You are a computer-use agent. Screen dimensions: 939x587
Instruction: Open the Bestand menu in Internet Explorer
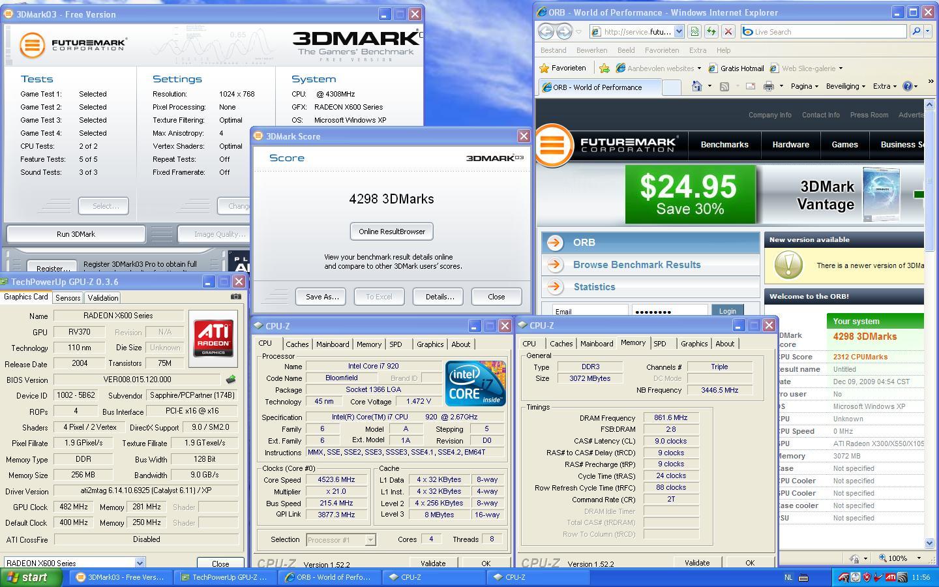pyautogui.click(x=553, y=50)
